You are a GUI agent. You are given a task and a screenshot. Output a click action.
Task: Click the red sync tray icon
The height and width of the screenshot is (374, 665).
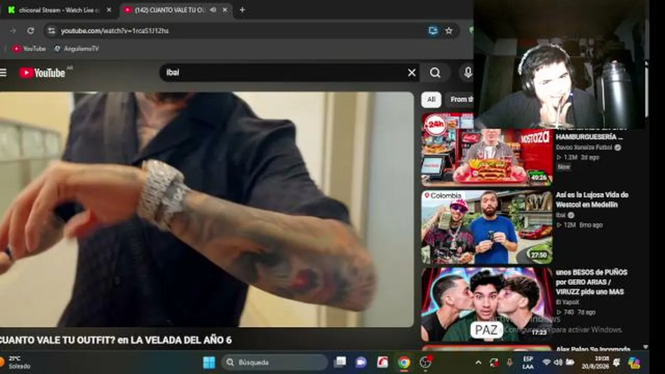point(494,362)
